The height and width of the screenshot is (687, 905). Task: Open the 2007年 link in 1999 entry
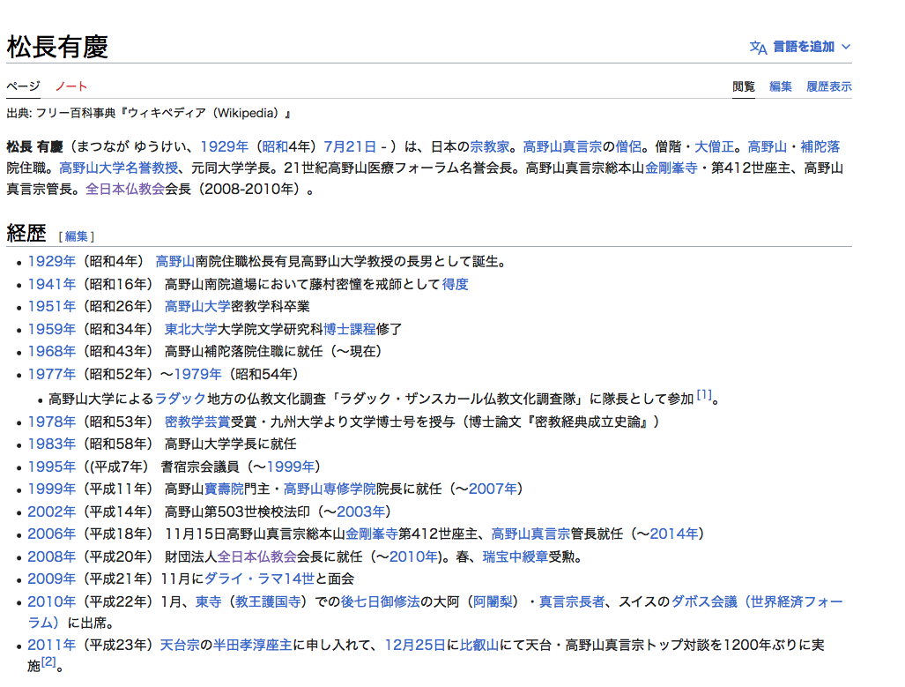tap(493, 489)
